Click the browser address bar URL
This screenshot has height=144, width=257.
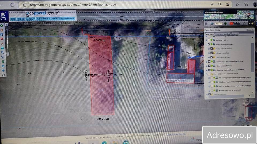[73, 5]
